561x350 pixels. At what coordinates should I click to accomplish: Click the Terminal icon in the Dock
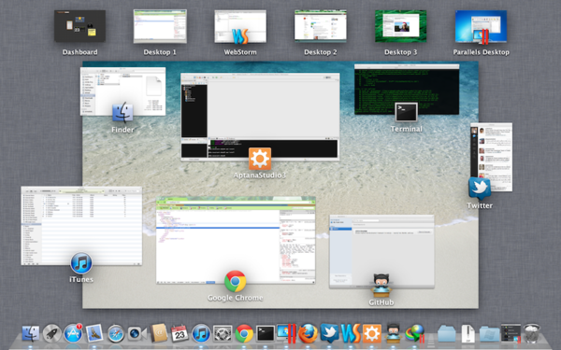click(x=266, y=333)
